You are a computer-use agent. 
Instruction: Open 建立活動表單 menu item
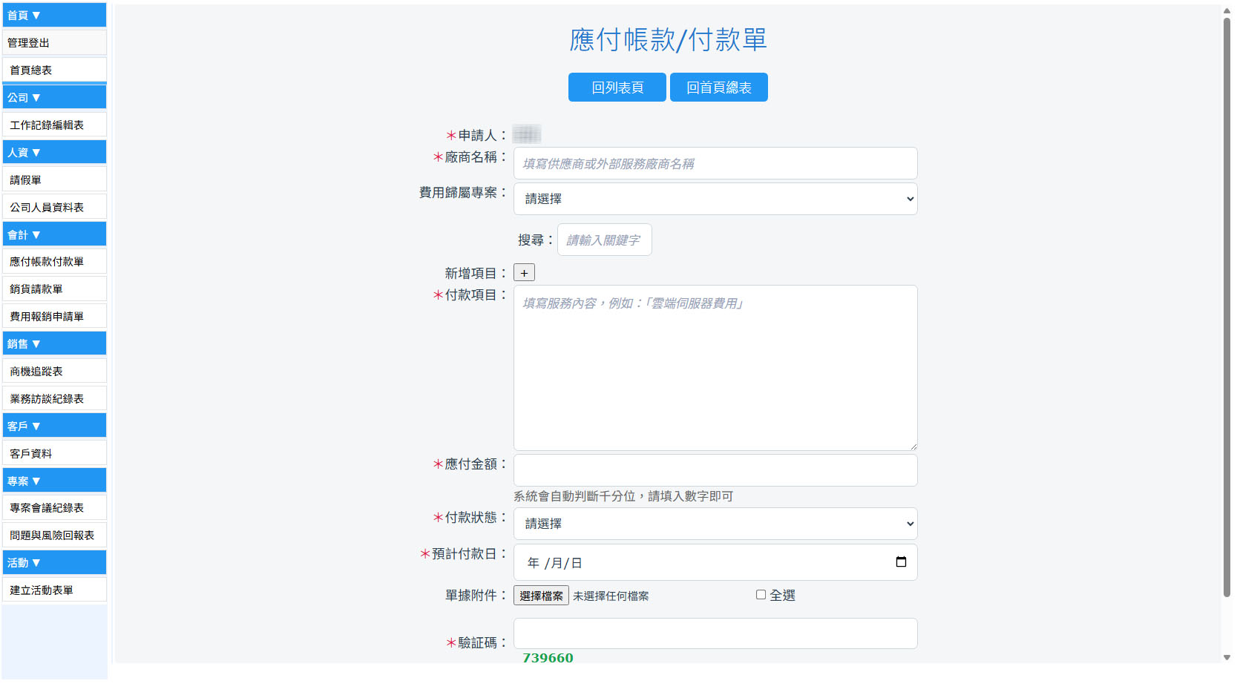pyautogui.click(x=54, y=590)
